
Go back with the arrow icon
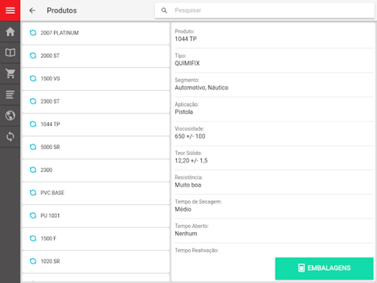32,10
